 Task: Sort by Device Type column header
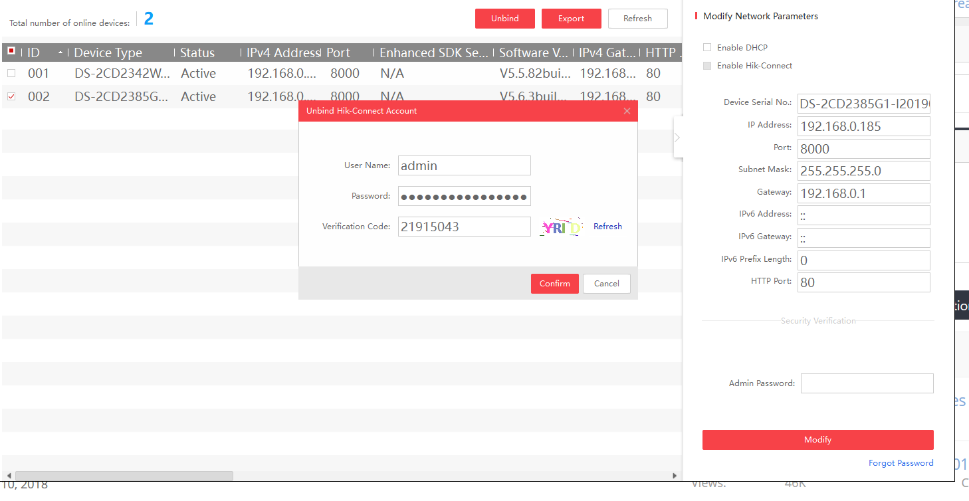108,52
